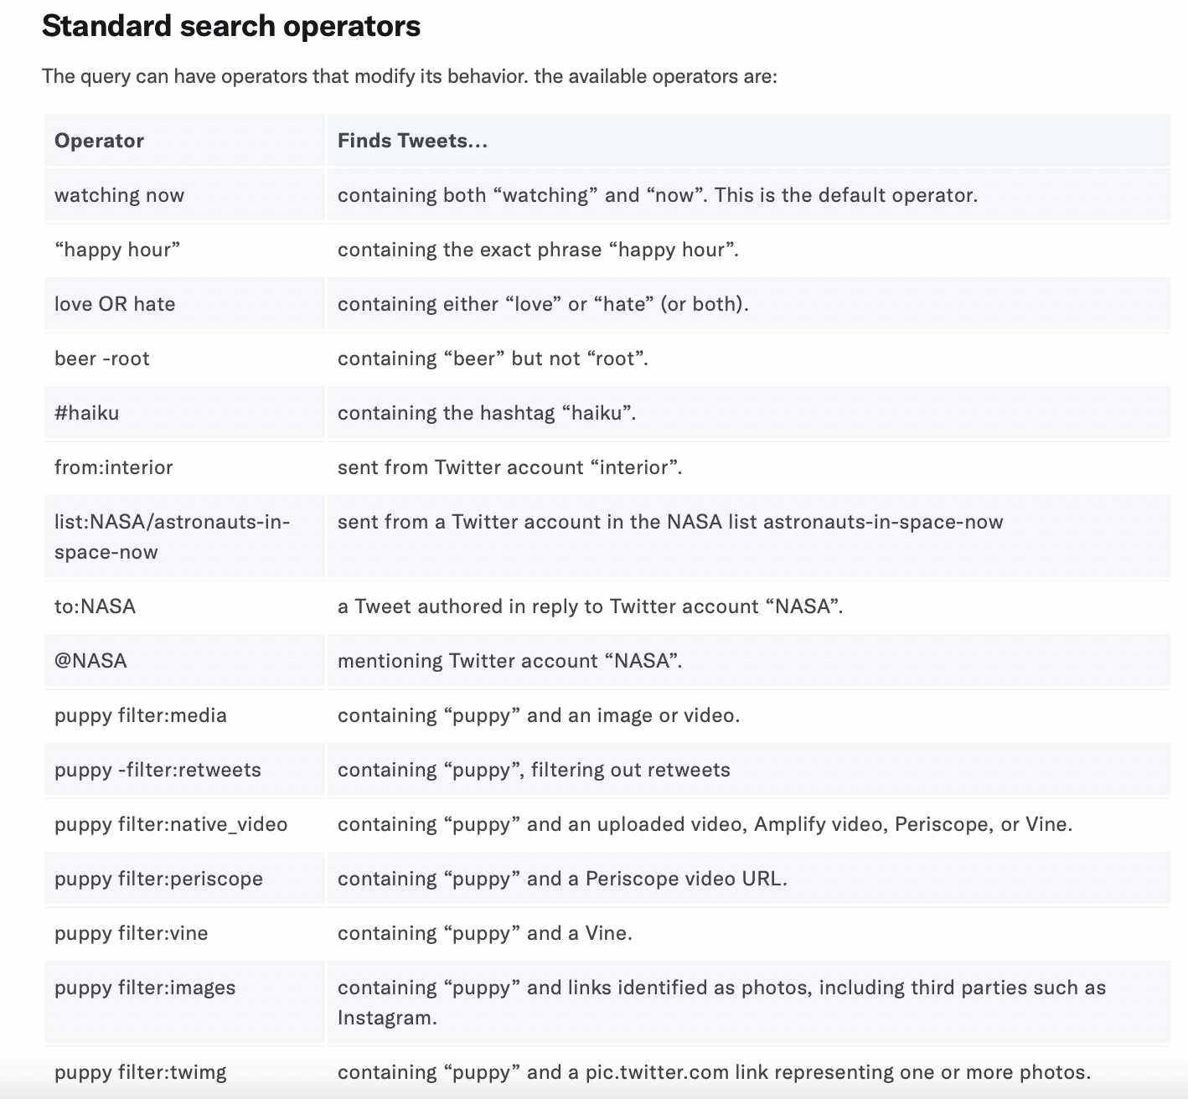Click the "Operator" column header

[99, 141]
